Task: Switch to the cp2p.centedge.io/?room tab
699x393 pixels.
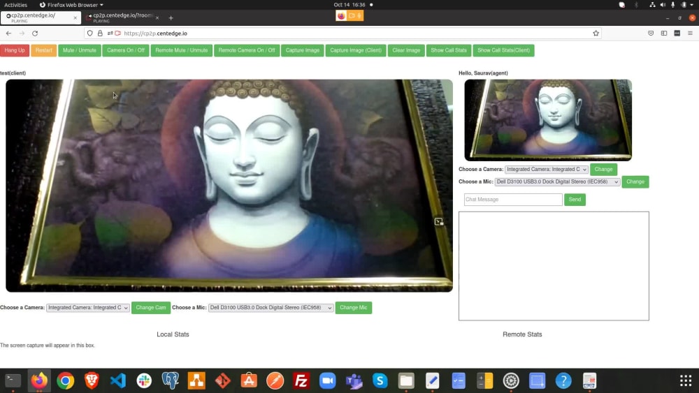Action: (122, 17)
